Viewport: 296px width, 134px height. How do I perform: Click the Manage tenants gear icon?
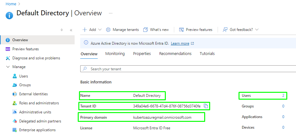point(108,30)
